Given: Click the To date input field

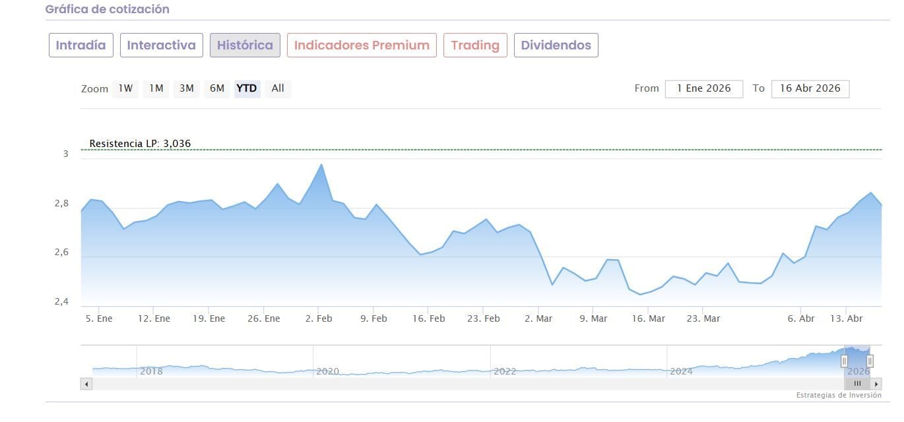Looking at the screenshot, I should [810, 88].
